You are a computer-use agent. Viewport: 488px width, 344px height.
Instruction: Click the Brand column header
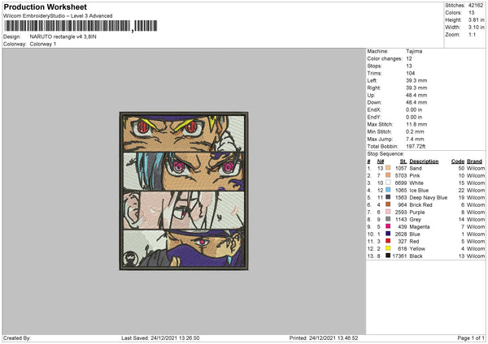[475, 161]
